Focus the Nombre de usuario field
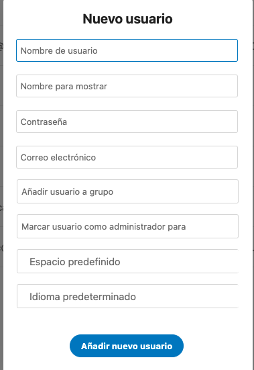The image size is (254, 370). tap(127, 50)
